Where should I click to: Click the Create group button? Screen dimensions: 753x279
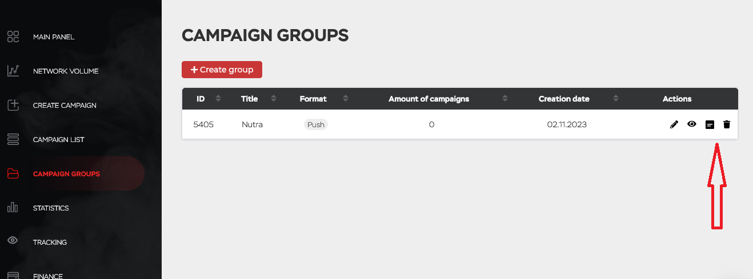click(x=222, y=70)
